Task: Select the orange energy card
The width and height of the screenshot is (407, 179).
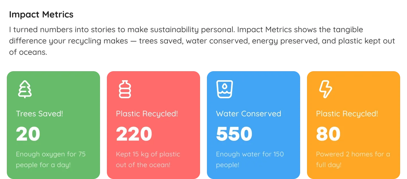Action: pos(353,124)
